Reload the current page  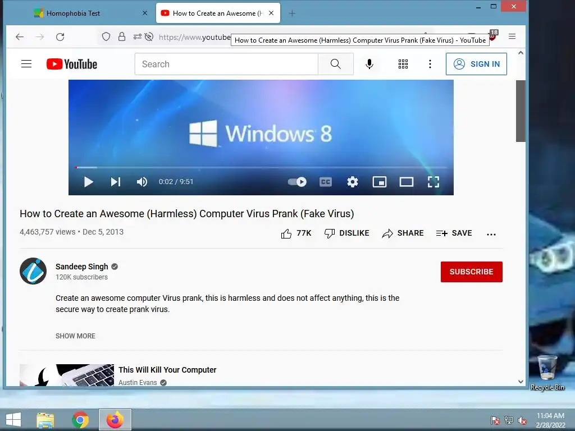60,36
